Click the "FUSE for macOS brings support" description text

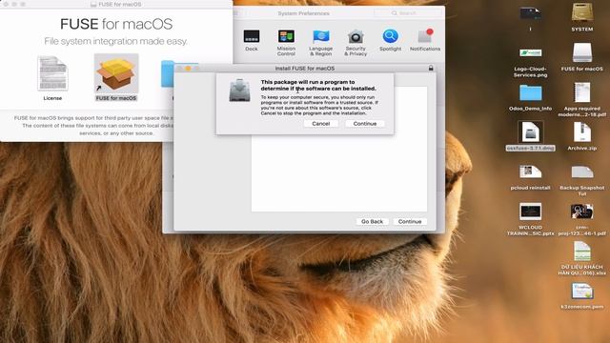[x=93, y=125]
